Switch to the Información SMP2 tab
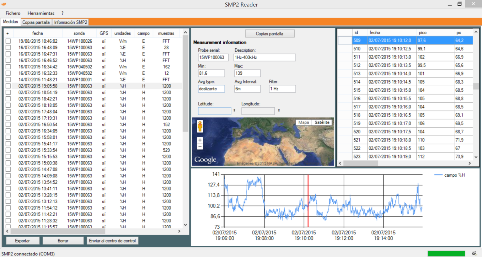This screenshot has height=257, width=482. pos(71,22)
